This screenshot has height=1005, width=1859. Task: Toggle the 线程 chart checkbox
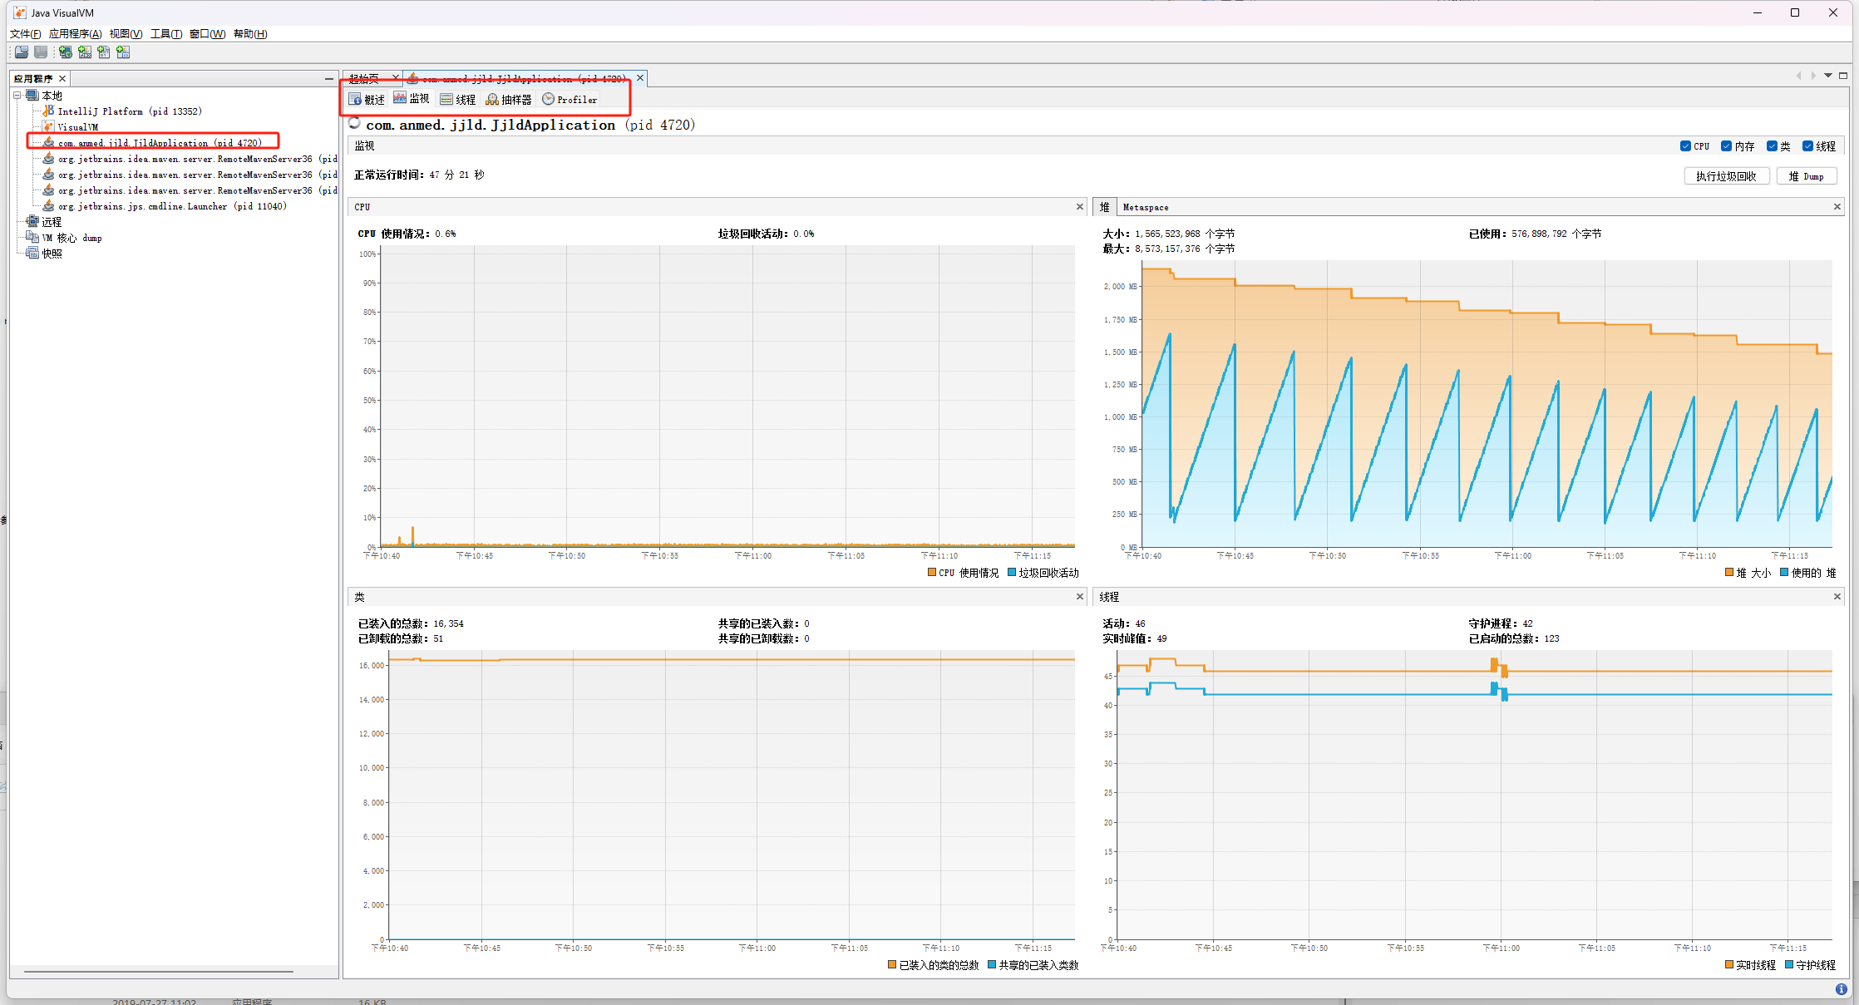(x=1807, y=146)
